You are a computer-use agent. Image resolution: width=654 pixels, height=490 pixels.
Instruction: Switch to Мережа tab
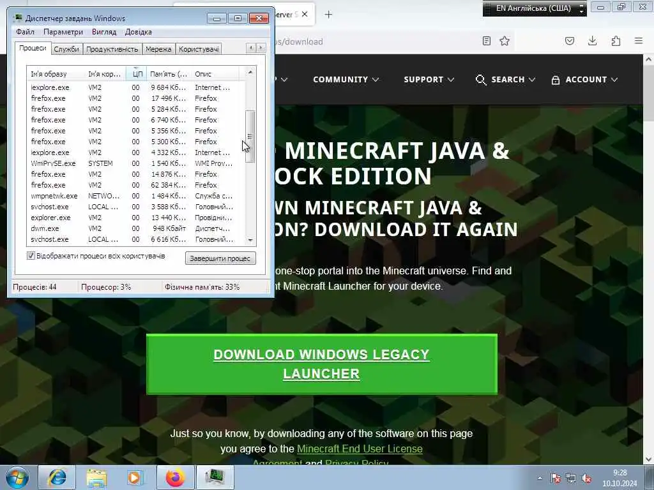tap(158, 49)
